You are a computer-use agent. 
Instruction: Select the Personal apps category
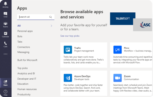(x=25, y=31)
